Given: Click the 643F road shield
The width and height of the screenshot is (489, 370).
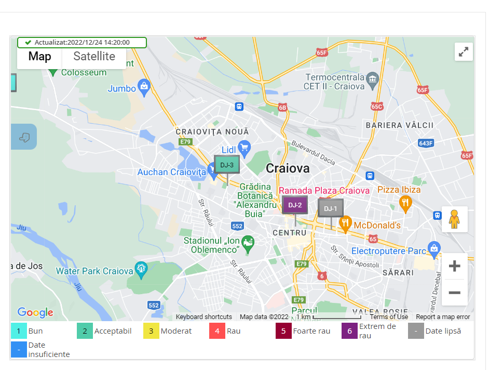Looking at the screenshot, I should point(426,143).
